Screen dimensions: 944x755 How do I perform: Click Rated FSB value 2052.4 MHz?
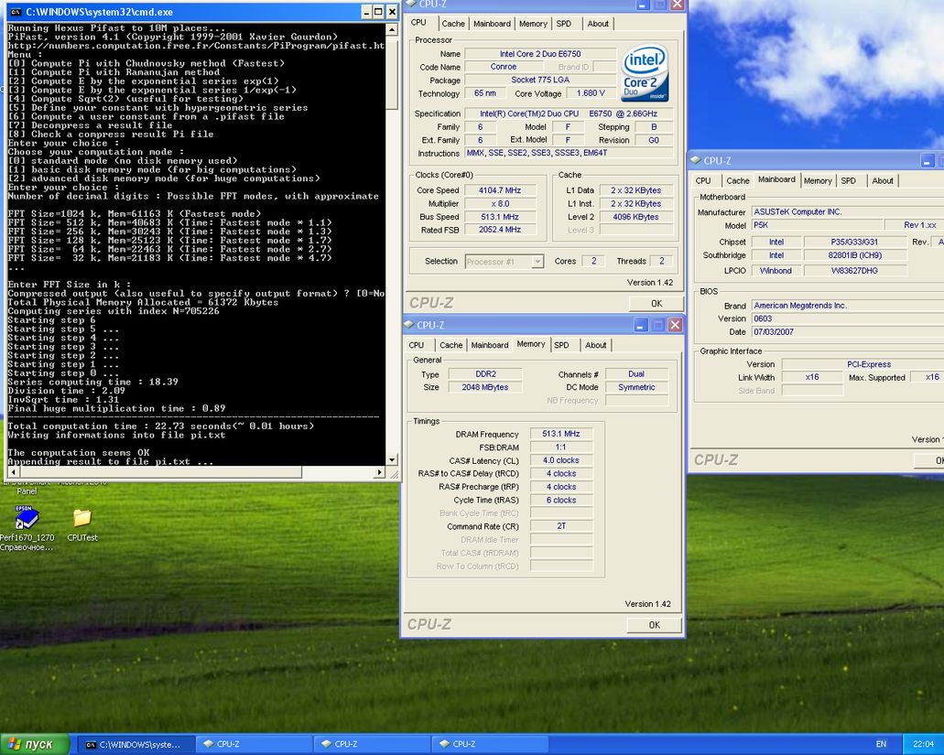pos(500,229)
